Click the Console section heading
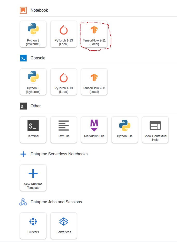The width and height of the screenshot is (177, 242). click(38, 58)
